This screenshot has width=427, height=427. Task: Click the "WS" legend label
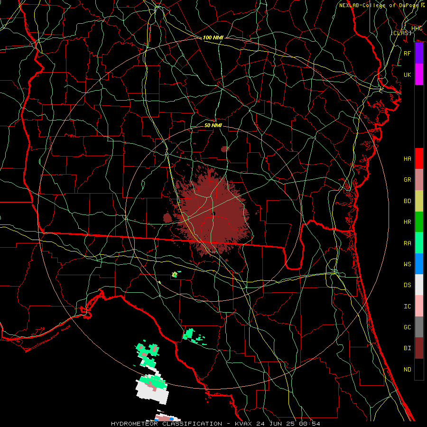pyautogui.click(x=407, y=264)
